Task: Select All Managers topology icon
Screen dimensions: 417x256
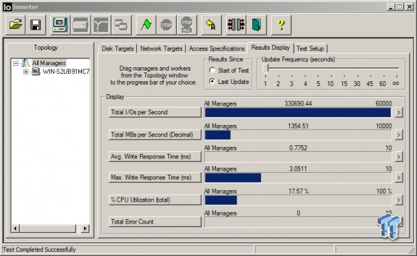Action: (26, 63)
